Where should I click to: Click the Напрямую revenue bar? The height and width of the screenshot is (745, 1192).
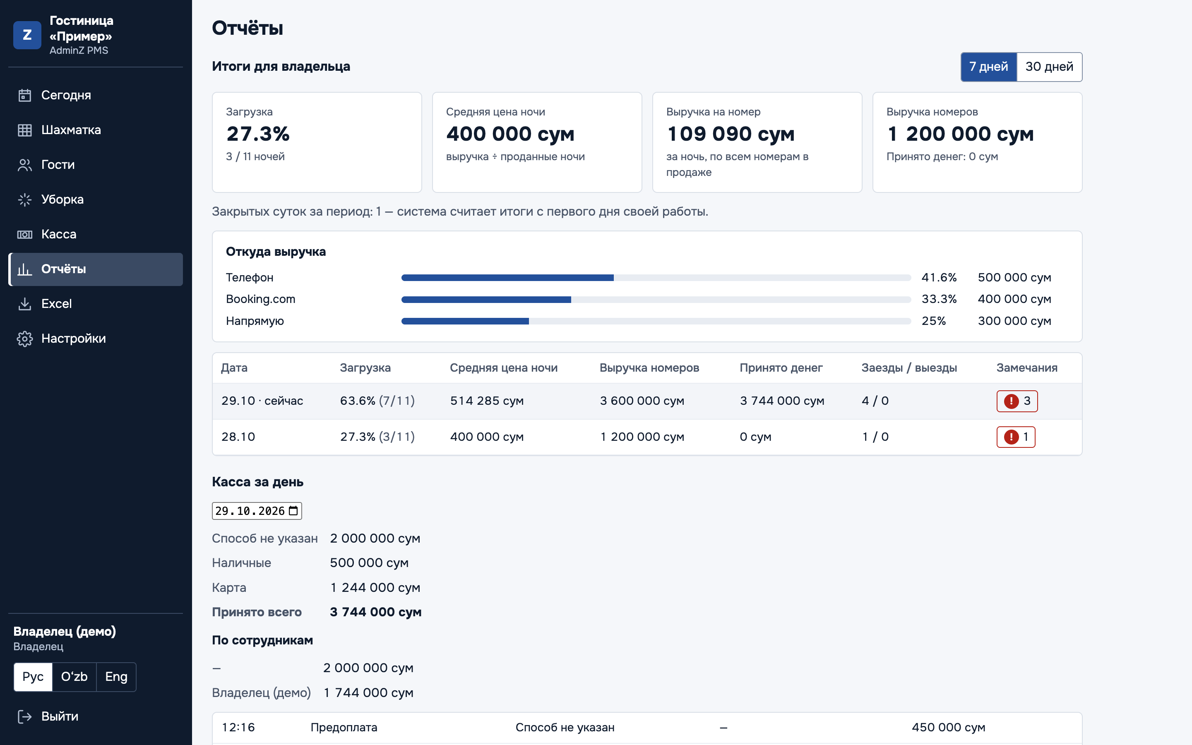click(x=656, y=321)
